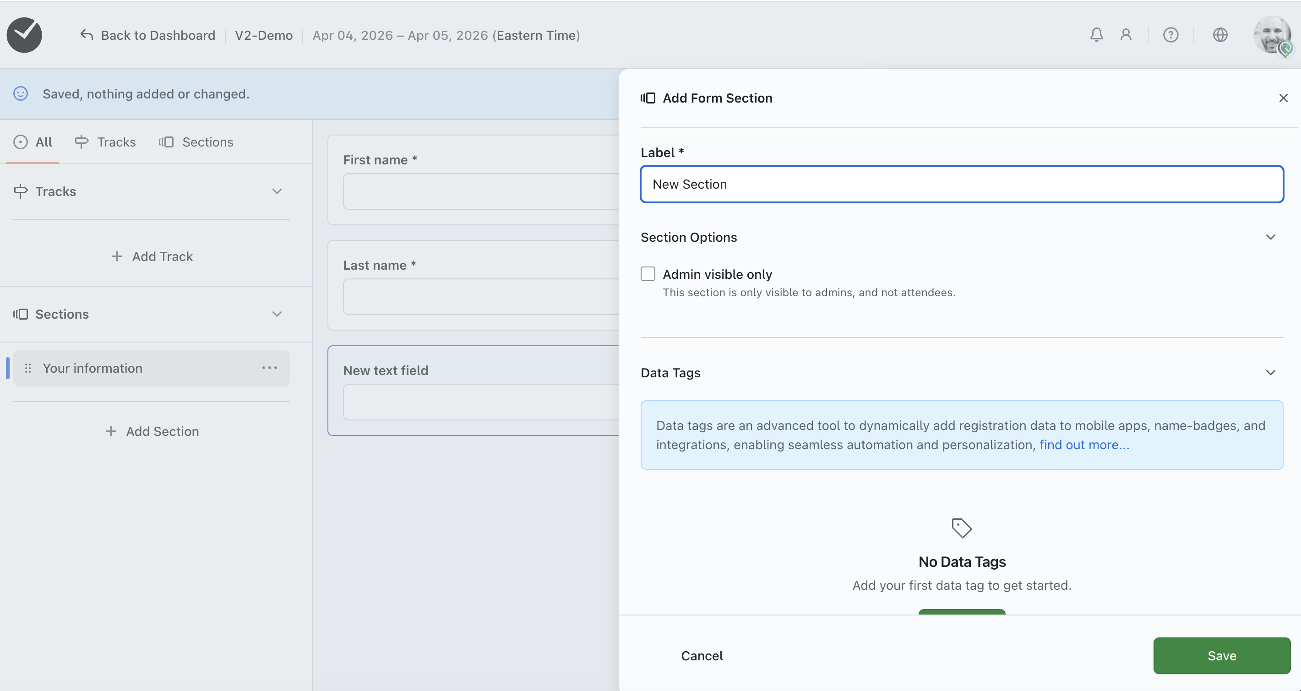1301x691 pixels.
Task: Open the three-dot menu for Your information
Action: (269, 368)
